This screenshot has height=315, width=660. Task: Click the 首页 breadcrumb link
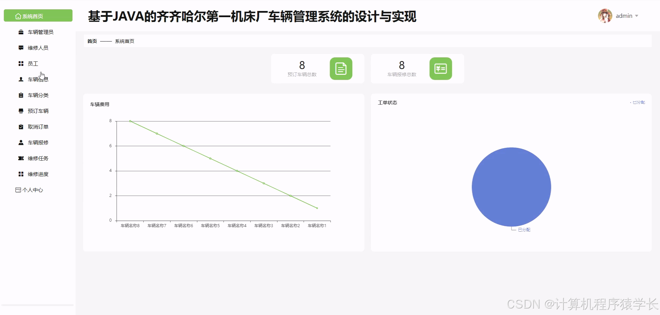92,41
